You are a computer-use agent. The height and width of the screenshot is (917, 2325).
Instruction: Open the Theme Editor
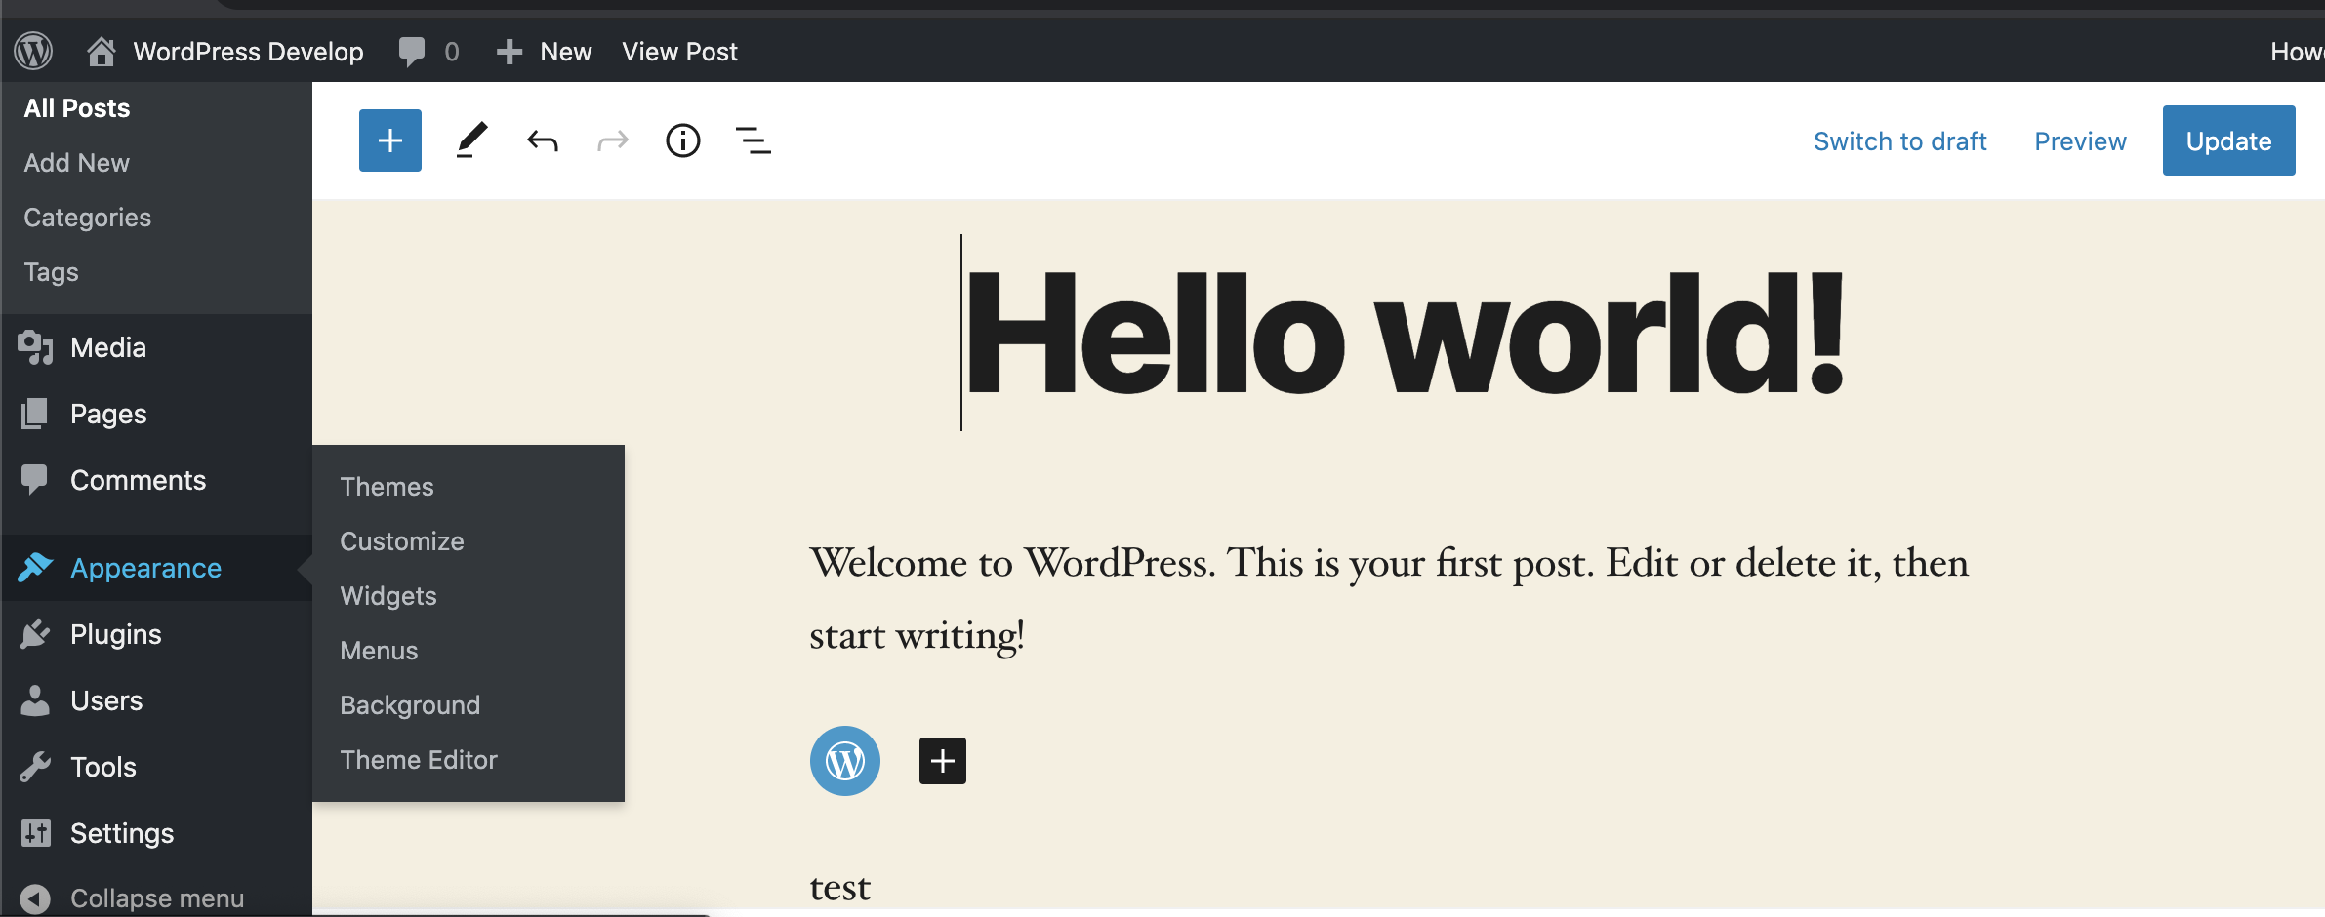coord(418,759)
